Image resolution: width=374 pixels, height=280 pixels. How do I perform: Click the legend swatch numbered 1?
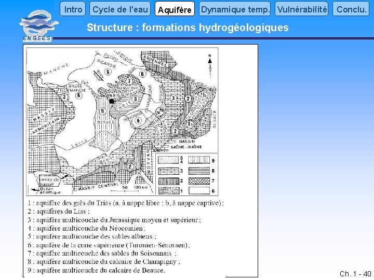coord(168,191)
